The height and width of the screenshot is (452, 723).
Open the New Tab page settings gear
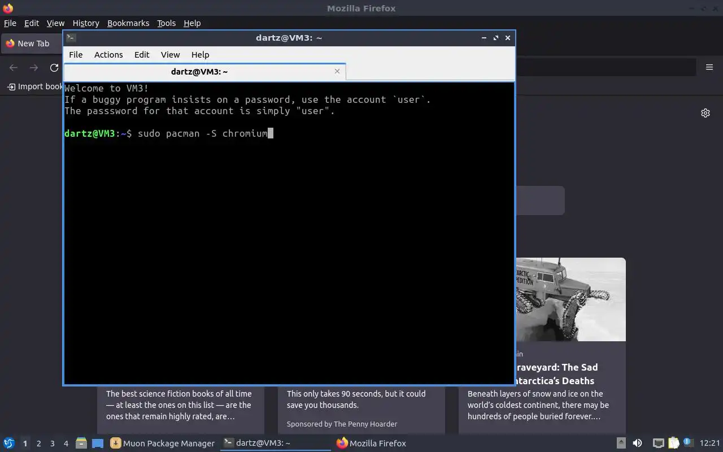coord(705,113)
